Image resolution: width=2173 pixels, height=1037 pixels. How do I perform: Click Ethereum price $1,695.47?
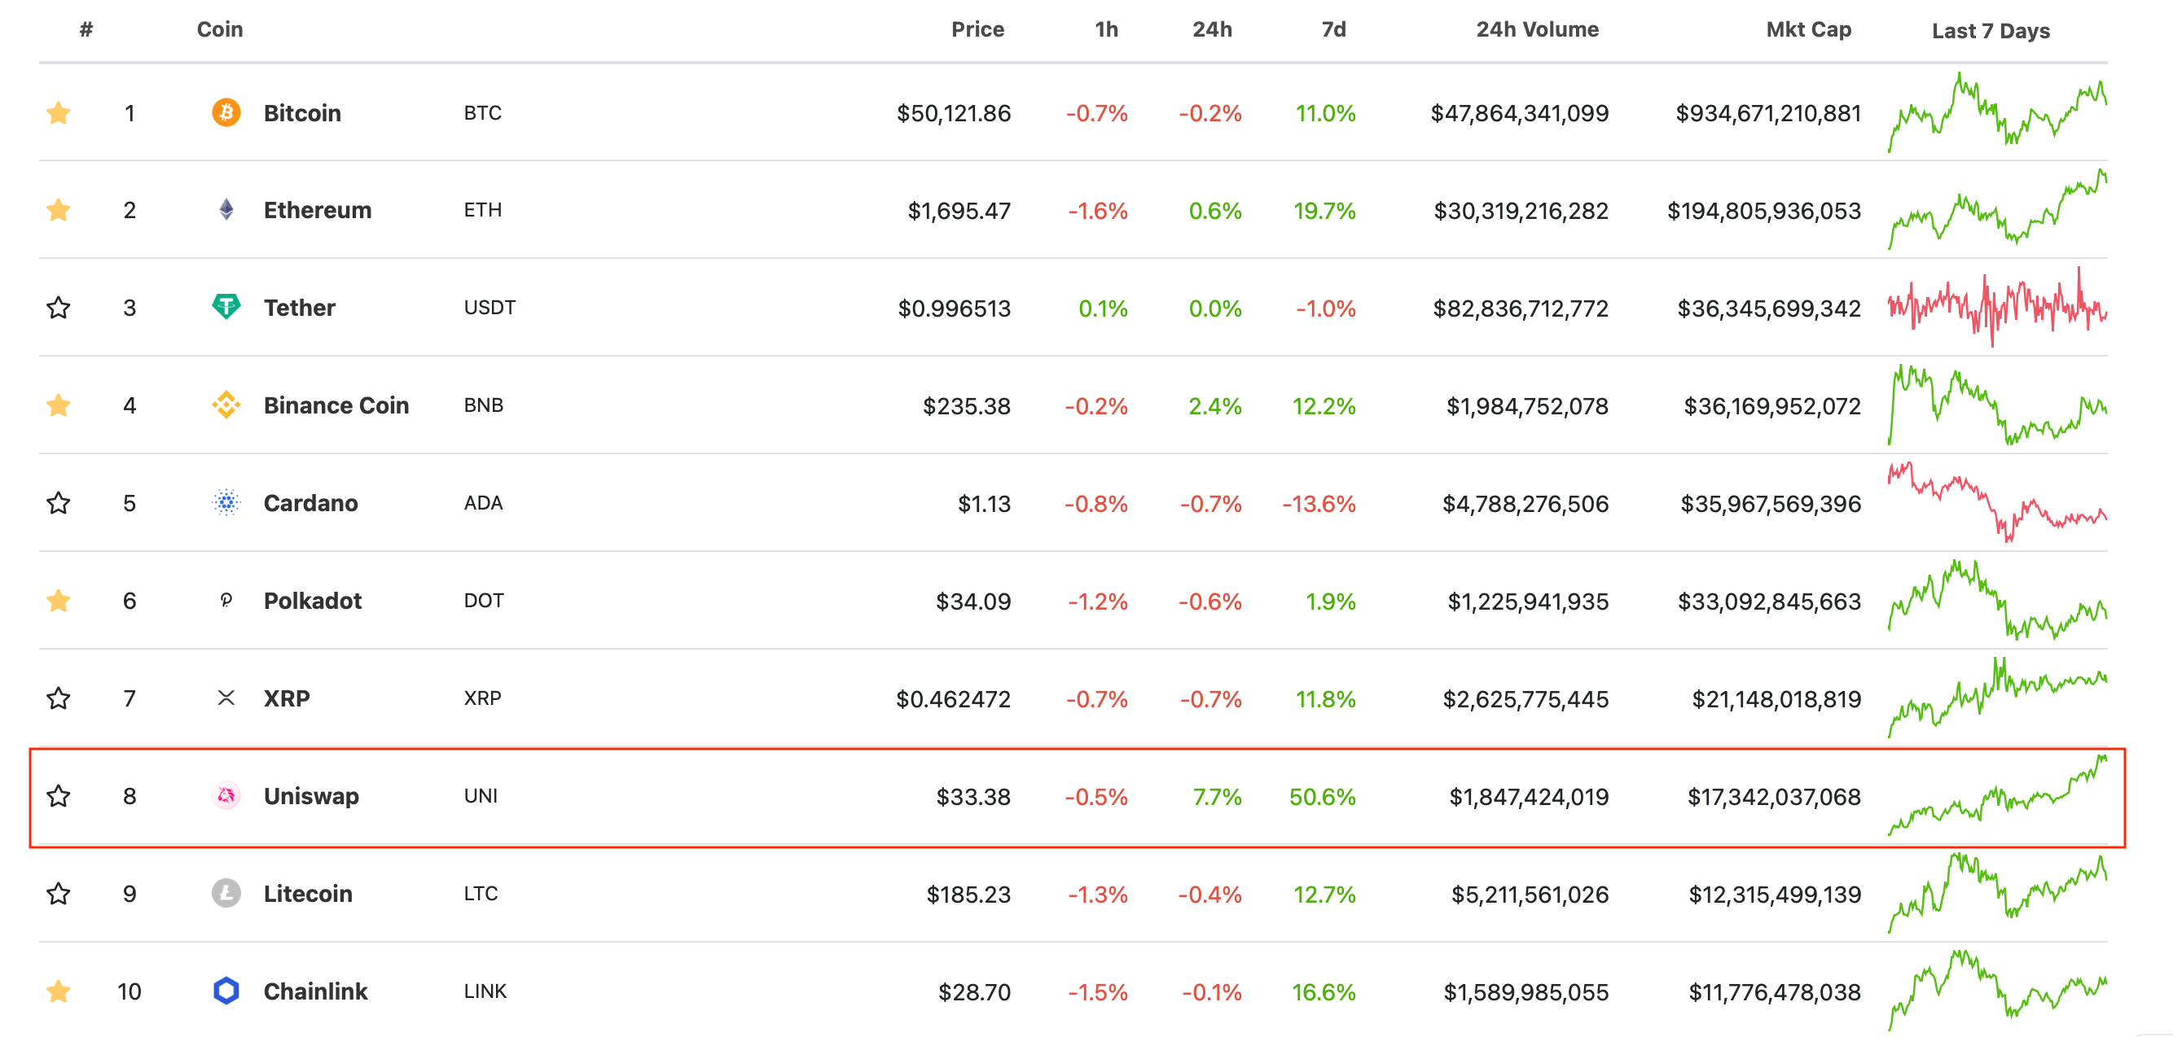959,211
